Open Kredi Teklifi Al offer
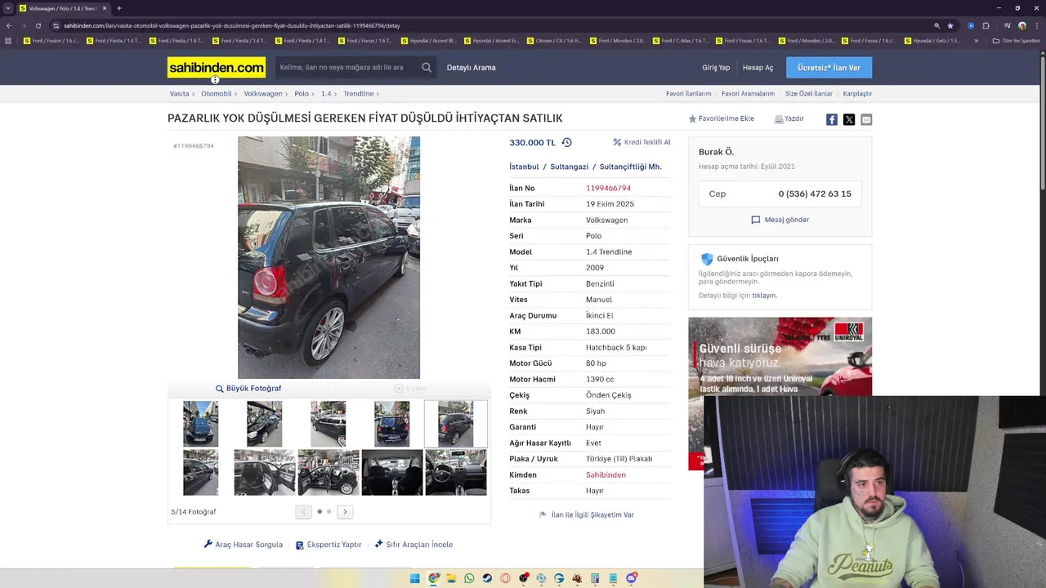The height and width of the screenshot is (588, 1046). point(641,142)
